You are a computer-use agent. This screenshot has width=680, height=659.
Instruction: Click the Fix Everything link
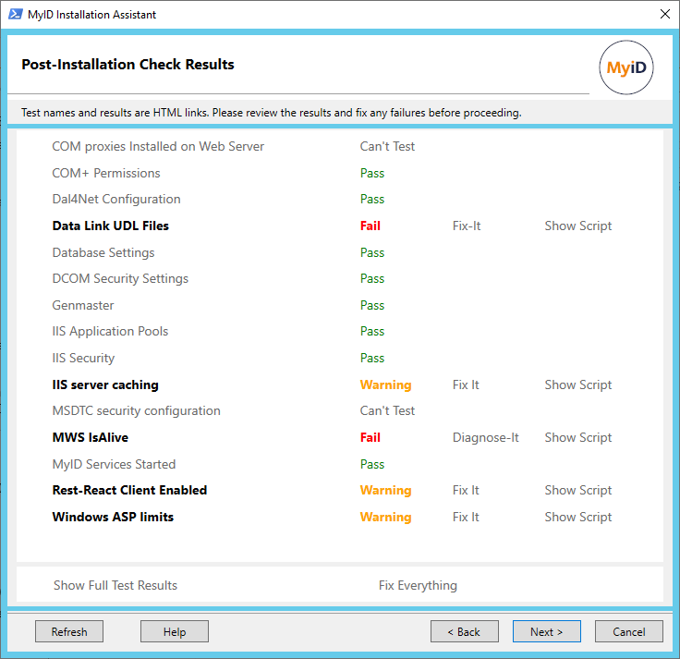pos(418,585)
